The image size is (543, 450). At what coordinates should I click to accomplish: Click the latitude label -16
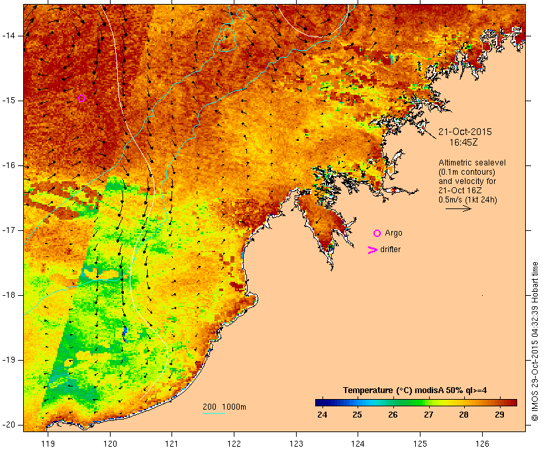pyautogui.click(x=8, y=165)
